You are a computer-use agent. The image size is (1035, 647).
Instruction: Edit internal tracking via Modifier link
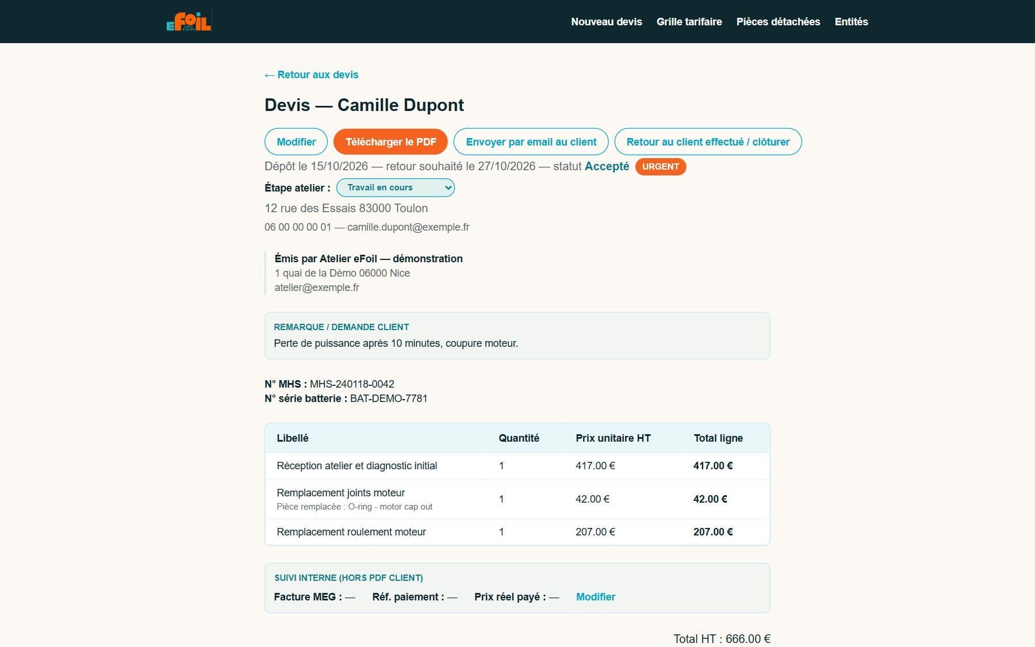tap(596, 597)
